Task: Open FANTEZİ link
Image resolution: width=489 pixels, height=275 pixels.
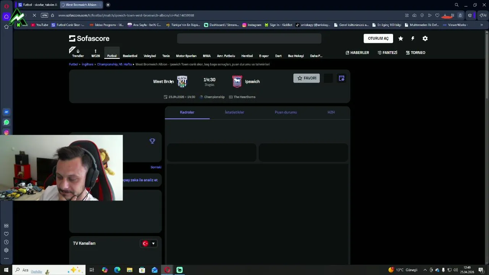Action: pos(387,53)
